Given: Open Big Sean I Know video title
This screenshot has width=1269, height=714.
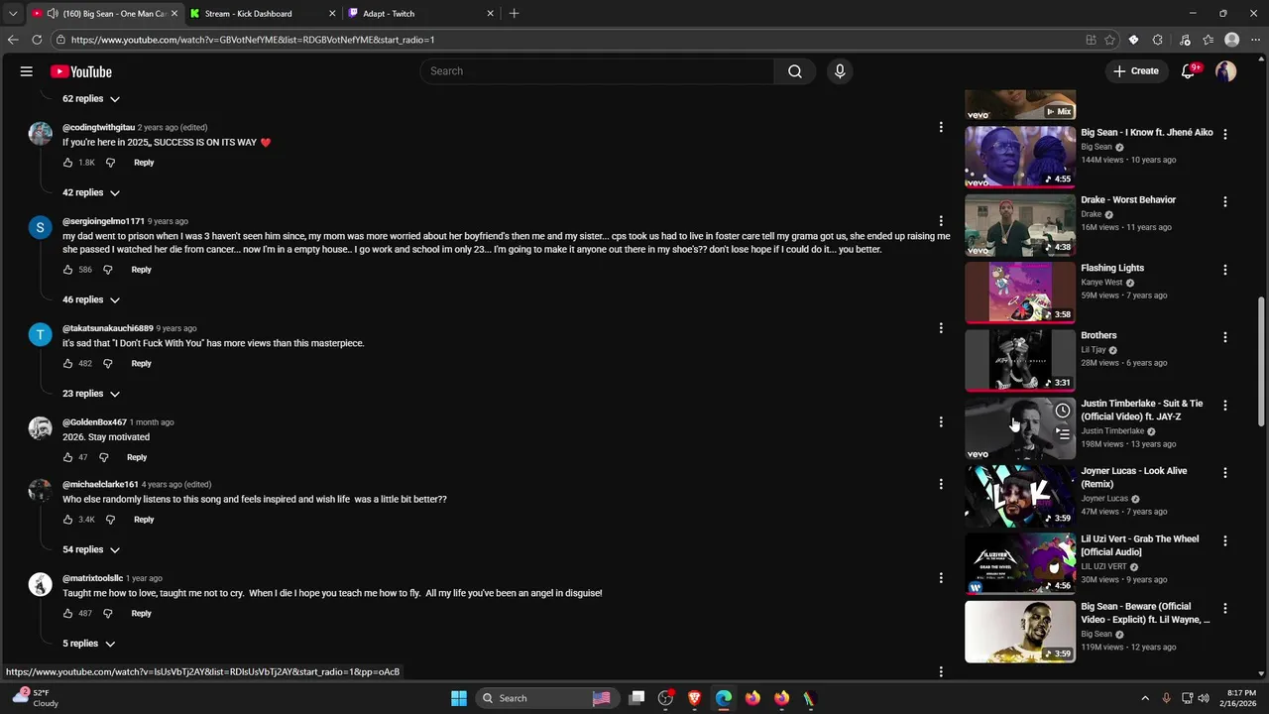Looking at the screenshot, I should 1147,133.
